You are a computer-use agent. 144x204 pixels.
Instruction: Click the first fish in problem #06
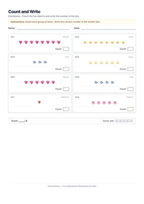pyautogui.click(x=96, y=82)
